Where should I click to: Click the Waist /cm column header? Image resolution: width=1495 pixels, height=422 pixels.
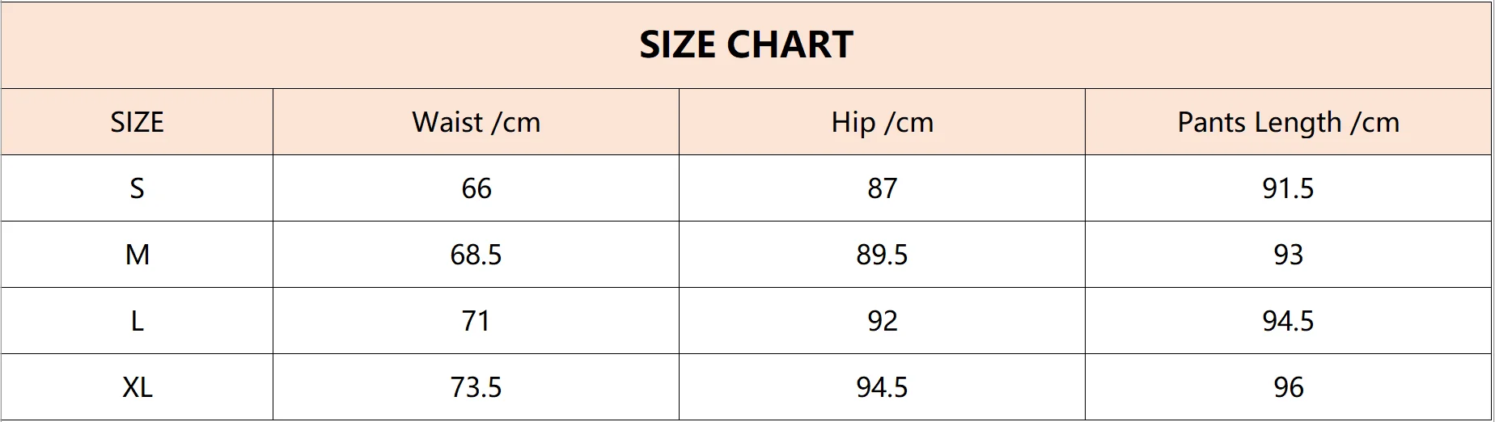tap(476, 122)
